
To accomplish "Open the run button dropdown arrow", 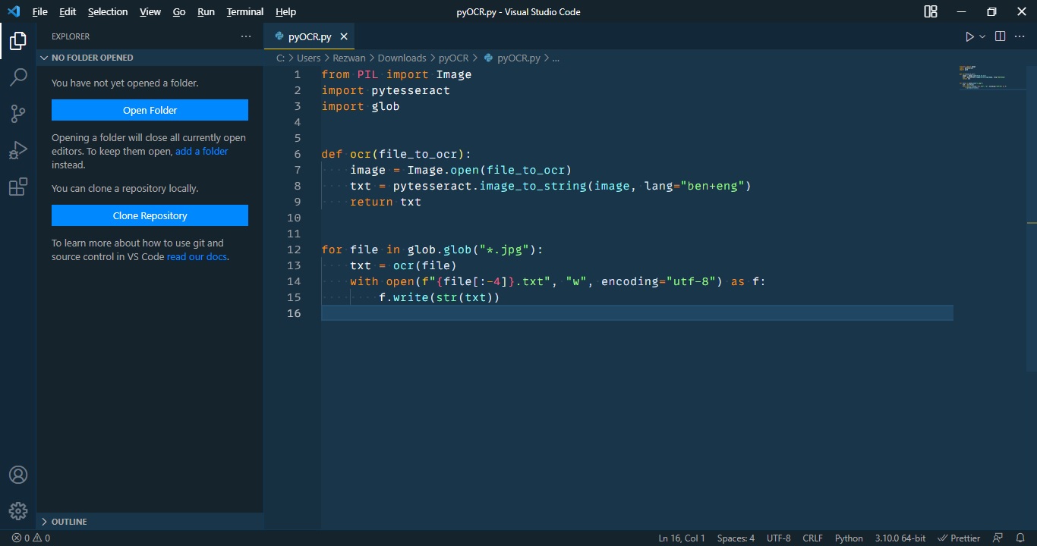I will [x=982, y=36].
